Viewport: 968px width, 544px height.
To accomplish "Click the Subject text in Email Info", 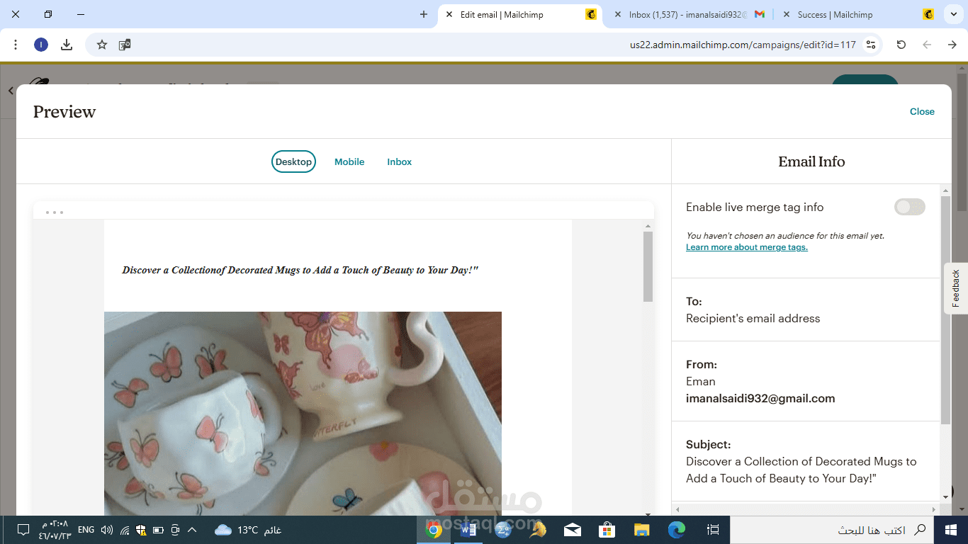I will 801,470.
